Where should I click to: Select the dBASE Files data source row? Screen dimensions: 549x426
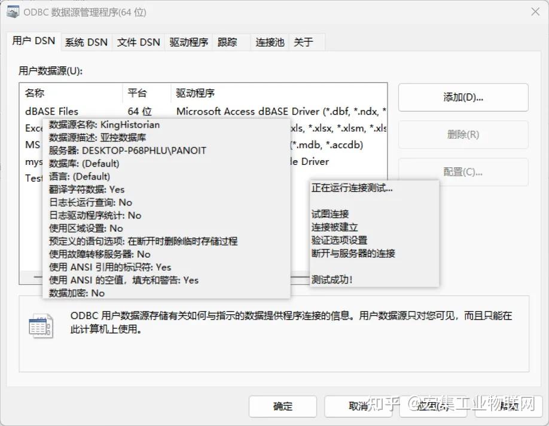click(x=203, y=111)
